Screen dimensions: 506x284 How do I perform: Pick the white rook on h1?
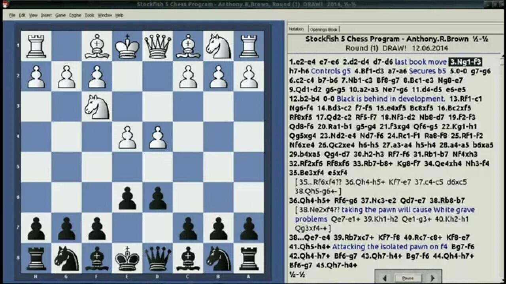(x=36, y=46)
